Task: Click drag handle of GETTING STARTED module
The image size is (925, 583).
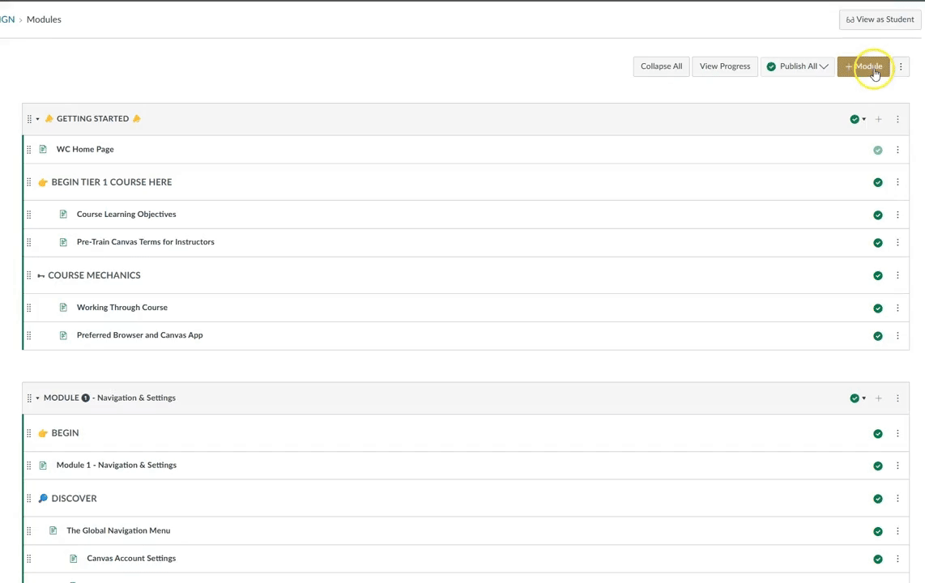Action: (x=29, y=119)
